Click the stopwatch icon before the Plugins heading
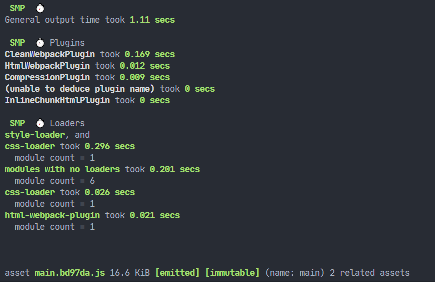 click(x=40, y=43)
